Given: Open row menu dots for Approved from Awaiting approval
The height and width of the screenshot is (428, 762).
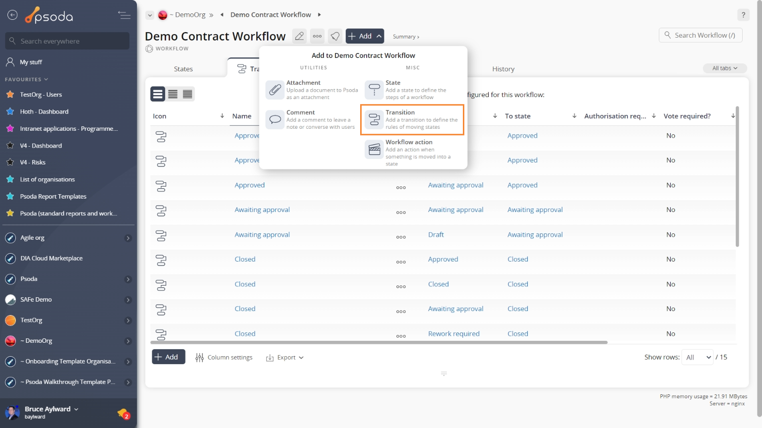Looking at the screenshot, I should (401, 188).
